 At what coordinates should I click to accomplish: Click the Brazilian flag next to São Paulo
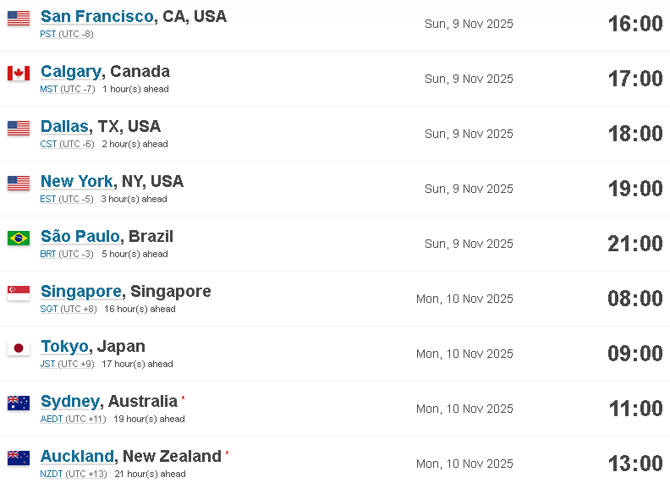[x=19, y=238]
